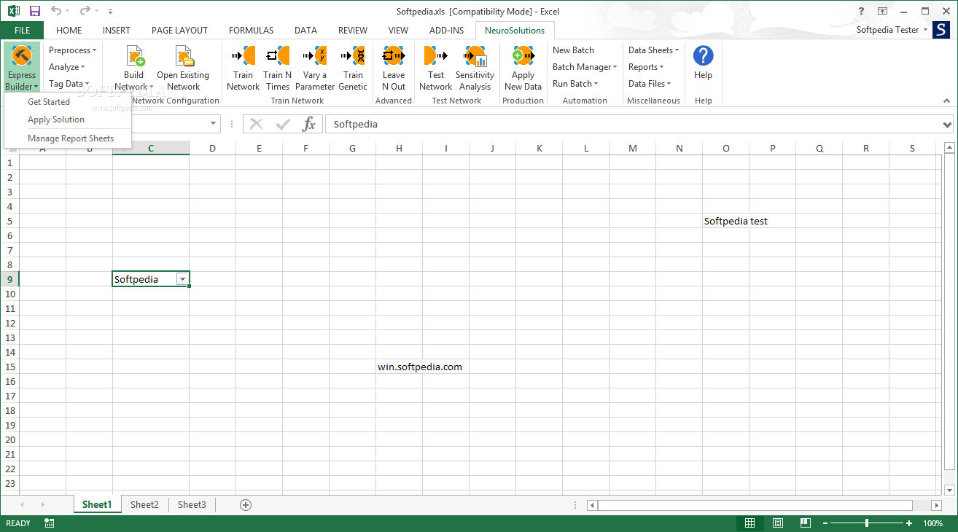Zoom in with plus button
958x532 pixels.
point(909,523)
